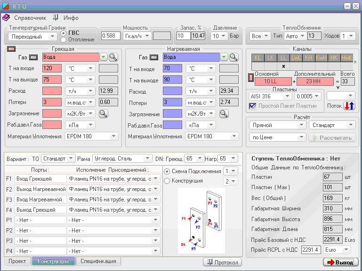362x271 pixels.
Task: Click the book icon beside Справочник
Action: (x=6, y=17)
